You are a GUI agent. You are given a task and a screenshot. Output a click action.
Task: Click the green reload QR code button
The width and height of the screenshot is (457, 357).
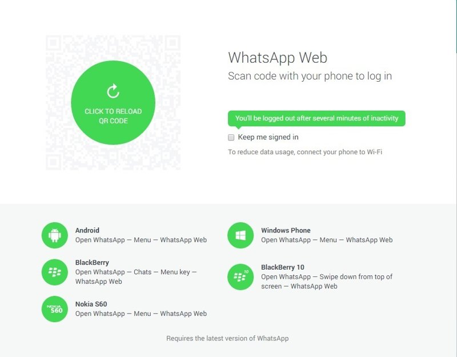click(113, 103)
